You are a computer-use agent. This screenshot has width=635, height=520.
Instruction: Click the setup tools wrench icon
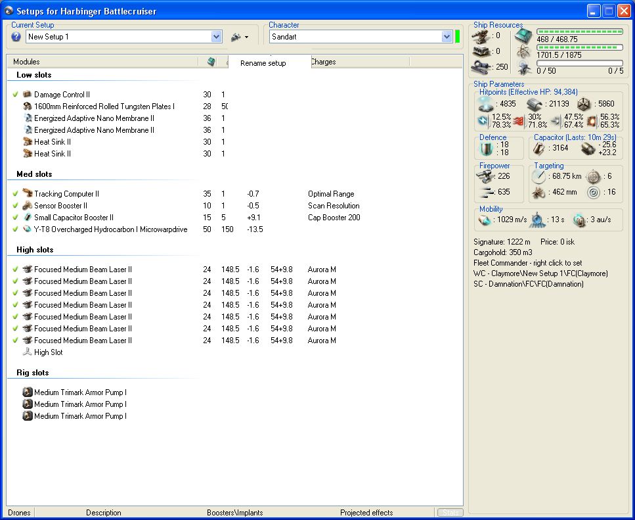pyautogui.click(x=236, y=37)
